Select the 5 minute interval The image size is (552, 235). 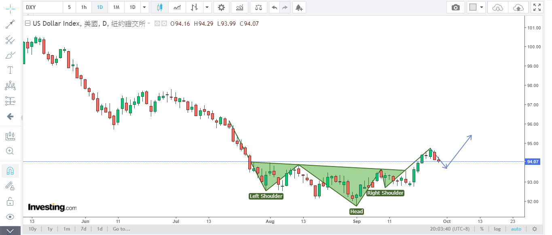(69, 7)
